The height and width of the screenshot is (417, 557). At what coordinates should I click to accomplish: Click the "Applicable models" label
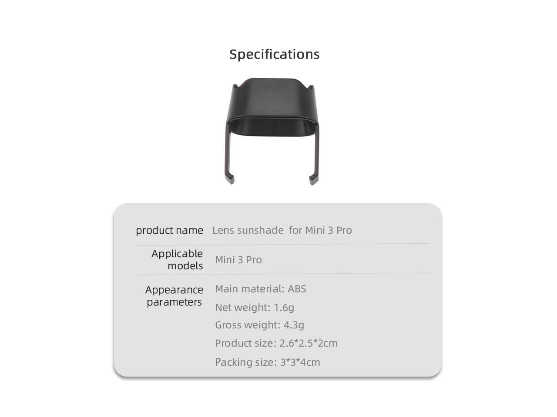(x=177, y=259)
